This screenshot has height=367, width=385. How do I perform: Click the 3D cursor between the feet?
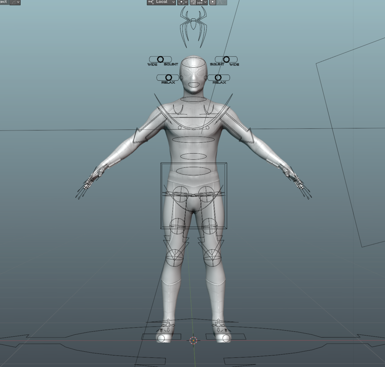point(193,341)
